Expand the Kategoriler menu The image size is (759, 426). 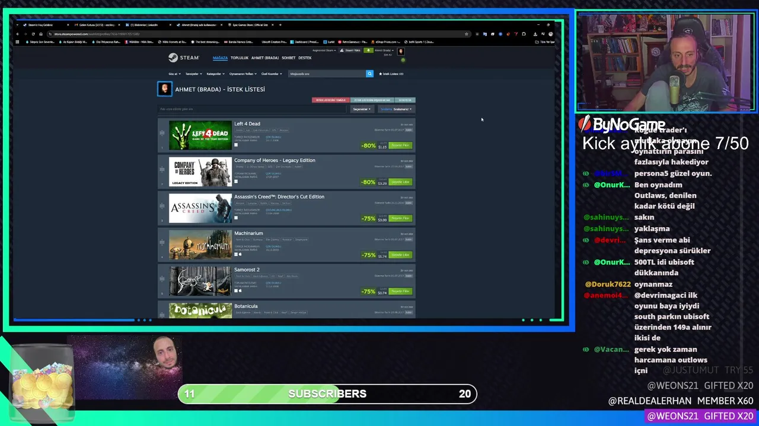[216, 74]
